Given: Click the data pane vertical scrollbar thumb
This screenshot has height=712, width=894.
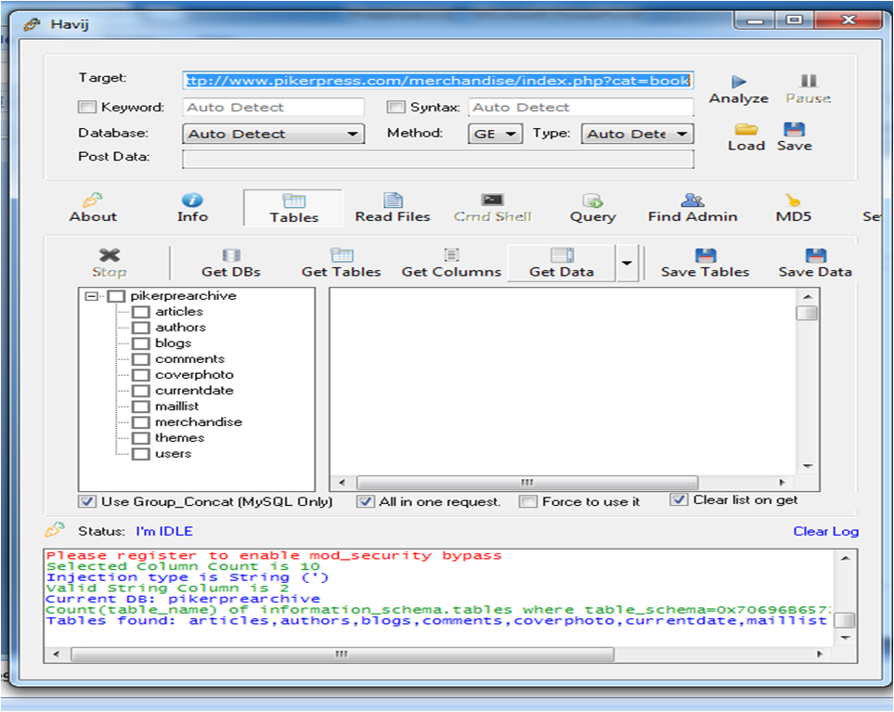Looking at the screenshot, I should point(807,313).
